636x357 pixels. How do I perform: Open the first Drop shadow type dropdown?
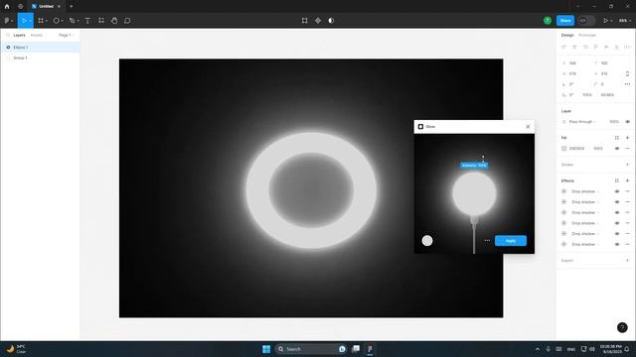pos(585,191)
